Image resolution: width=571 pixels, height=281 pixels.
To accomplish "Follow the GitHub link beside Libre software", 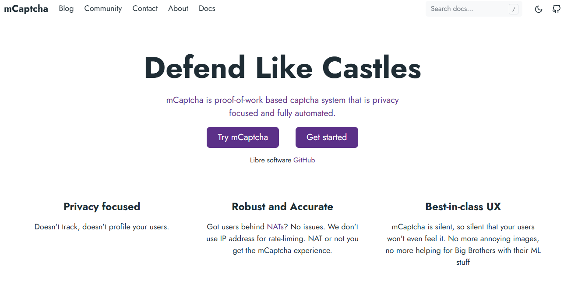I will tap(304, 160).
